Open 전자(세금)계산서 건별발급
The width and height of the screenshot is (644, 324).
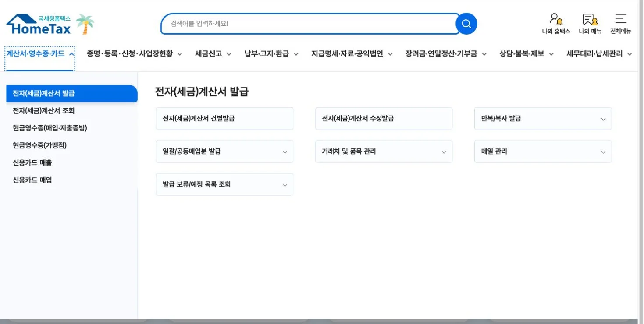[x=224, y=118]
